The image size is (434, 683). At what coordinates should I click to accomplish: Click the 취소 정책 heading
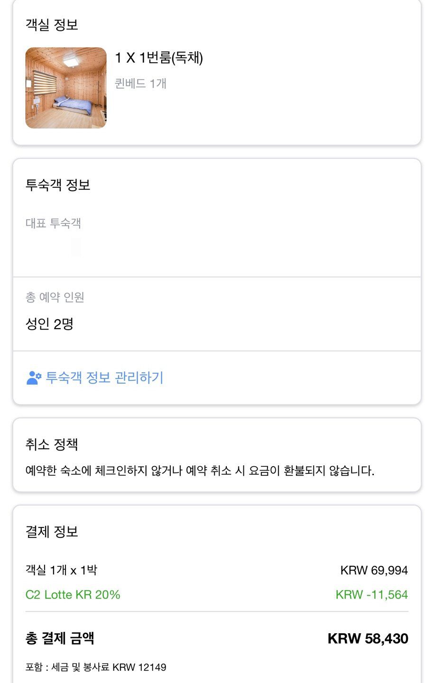(x=52, y=444)
